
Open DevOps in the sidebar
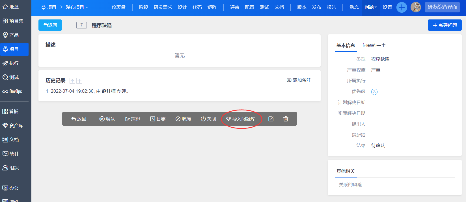point(12,92)
